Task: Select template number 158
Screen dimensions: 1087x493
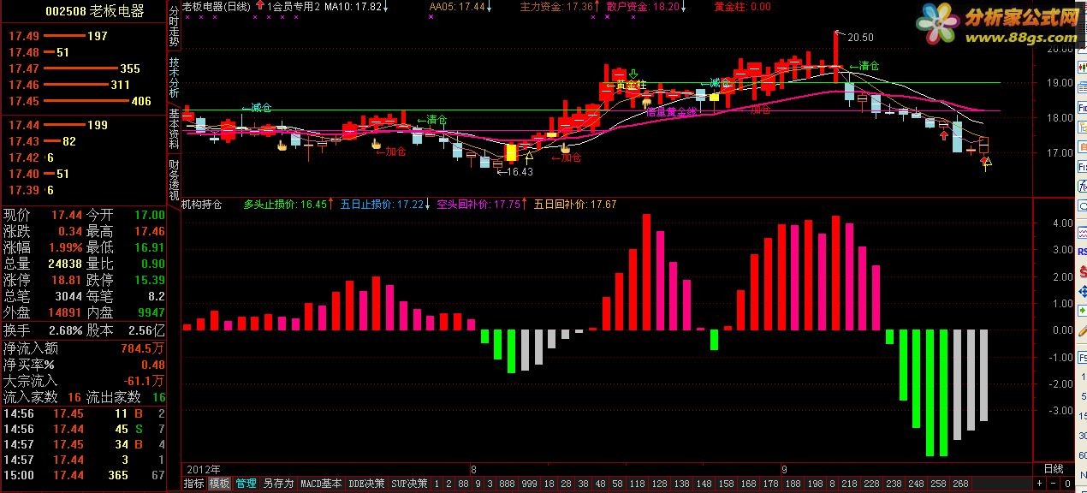Action: [x=728, y=484]
